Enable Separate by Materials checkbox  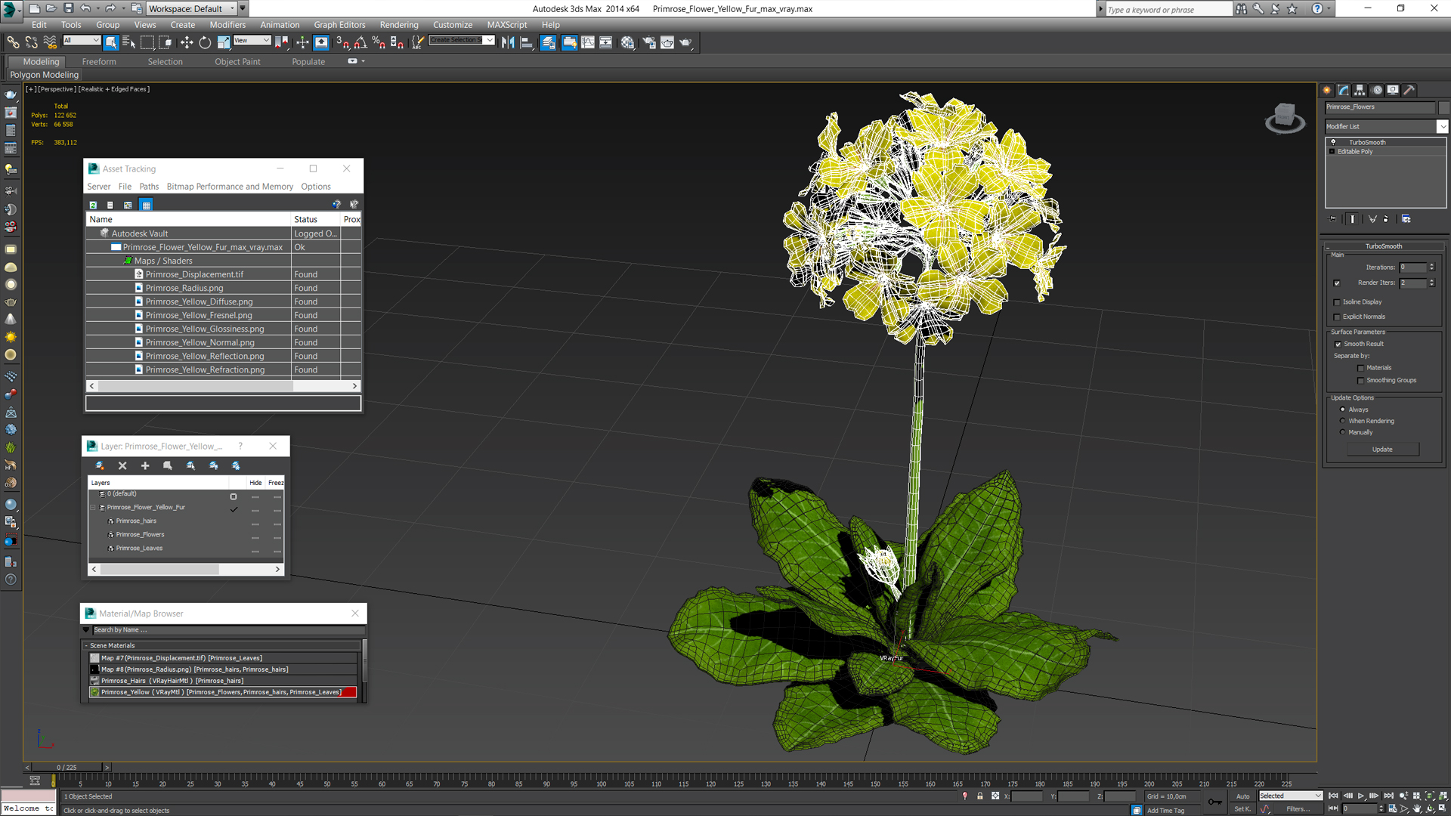click(1361, 369)
